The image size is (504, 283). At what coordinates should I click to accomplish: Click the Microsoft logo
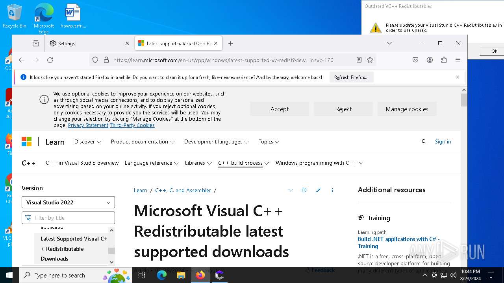pos(26,141)
